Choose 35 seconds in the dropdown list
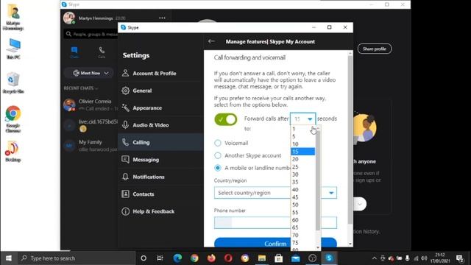The image size is (471, 265). pyautogui.click(x=302, y=182)
